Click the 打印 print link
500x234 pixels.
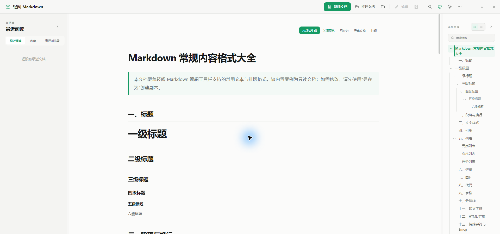(374, 31)
